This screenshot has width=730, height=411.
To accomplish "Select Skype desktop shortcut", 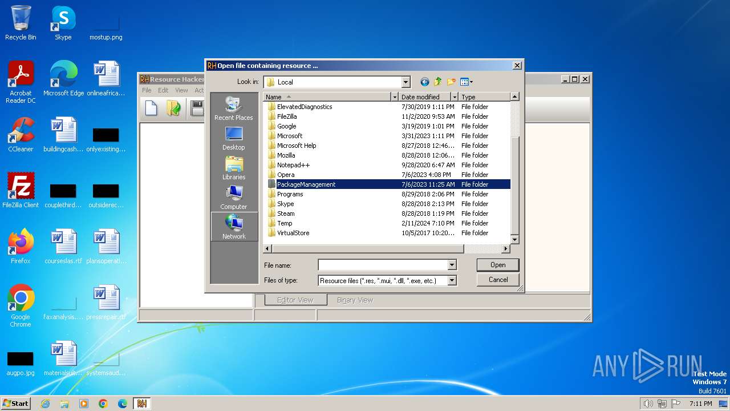I will [63, 23].
